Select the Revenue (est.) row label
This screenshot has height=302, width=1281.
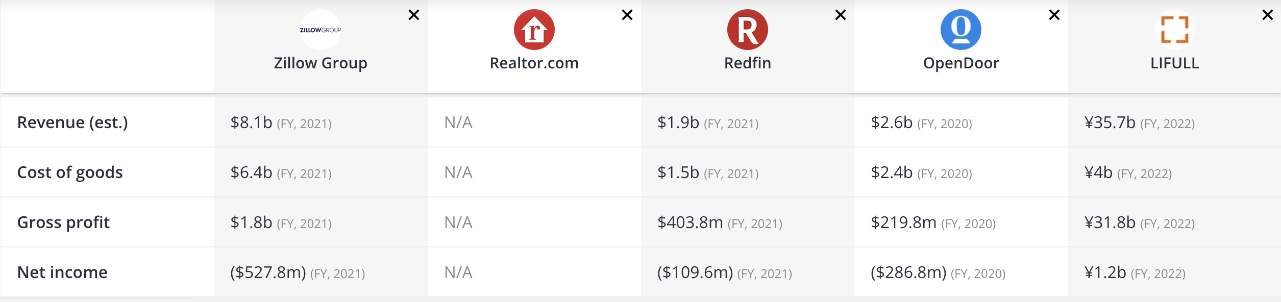click(x=72, y=122)
